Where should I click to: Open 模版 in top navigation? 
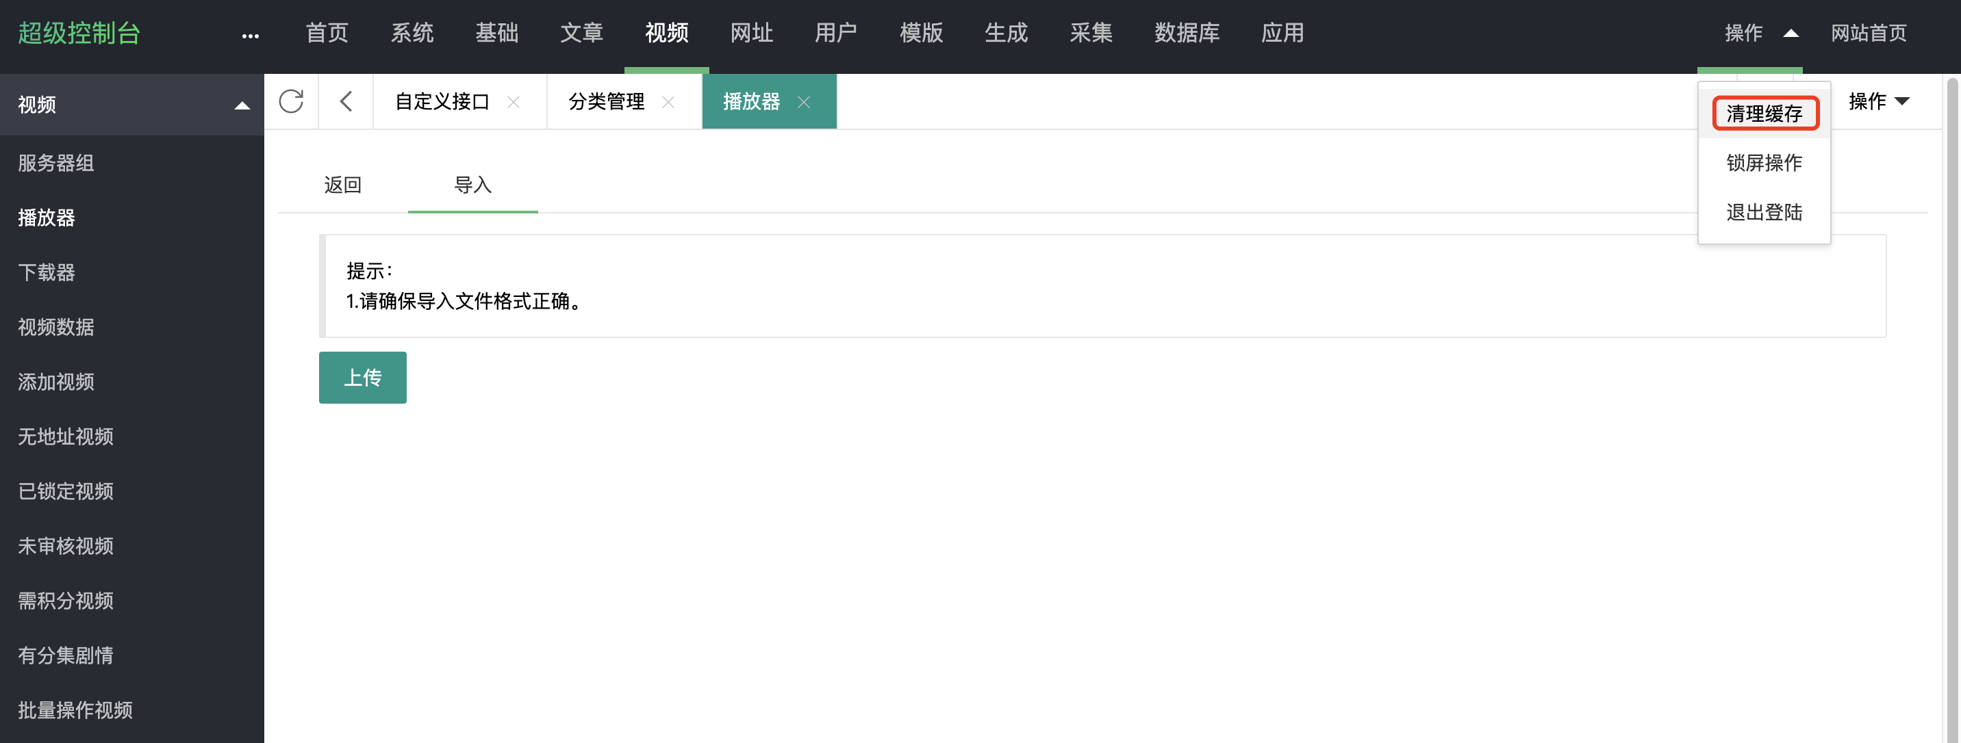(921, 33)
